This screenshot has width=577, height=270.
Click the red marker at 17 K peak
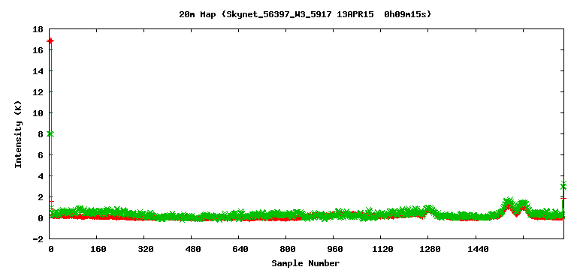pos(51,40)
